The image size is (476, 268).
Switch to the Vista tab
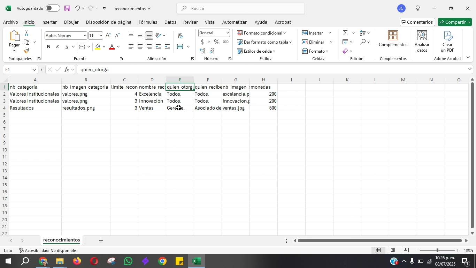[210, 22]
